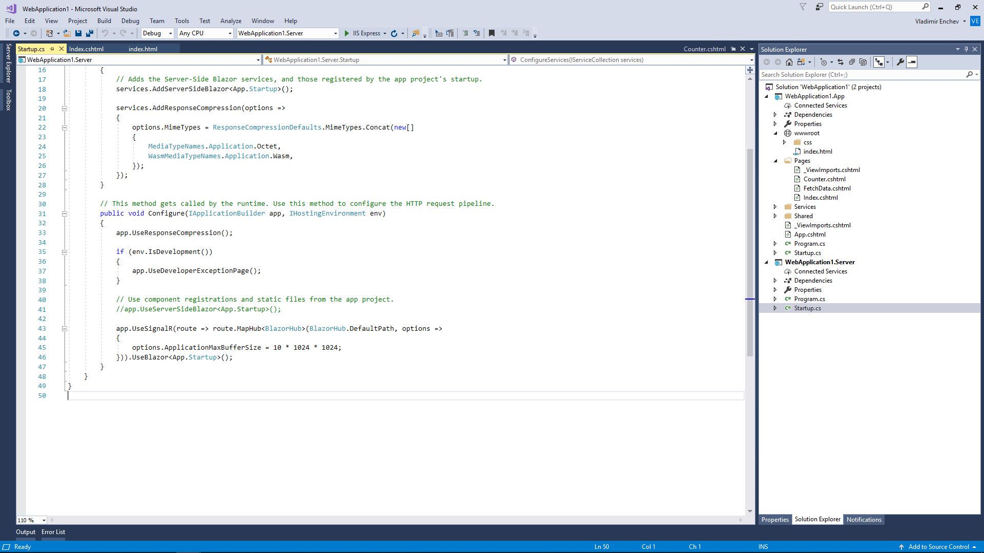Collapse the UseSignalR block outline at line 43
The height and width of the screenshot is (553, 984).
65,329
